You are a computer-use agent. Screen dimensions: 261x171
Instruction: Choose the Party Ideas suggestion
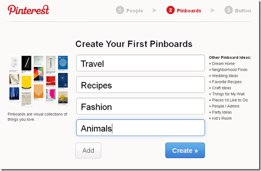click(220, 112)
